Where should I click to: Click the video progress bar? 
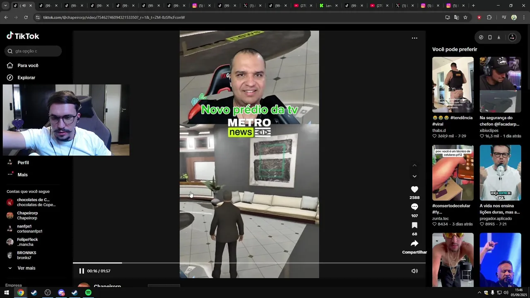click(249, 263)
